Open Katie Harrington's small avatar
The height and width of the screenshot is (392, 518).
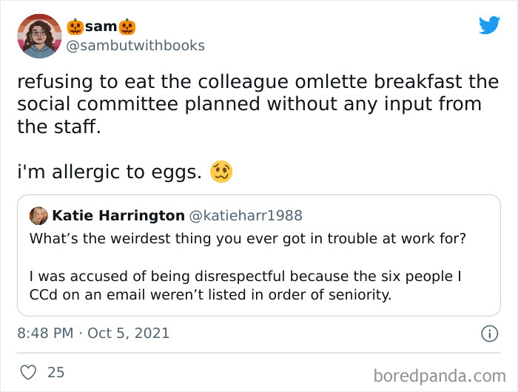click(38, 216)
